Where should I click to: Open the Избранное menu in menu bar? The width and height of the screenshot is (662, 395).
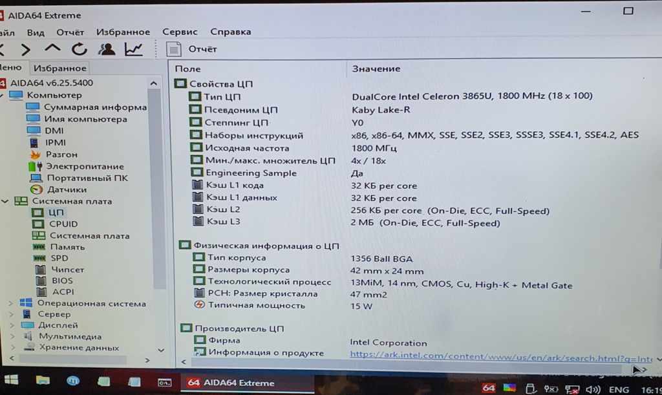[123, 32]
